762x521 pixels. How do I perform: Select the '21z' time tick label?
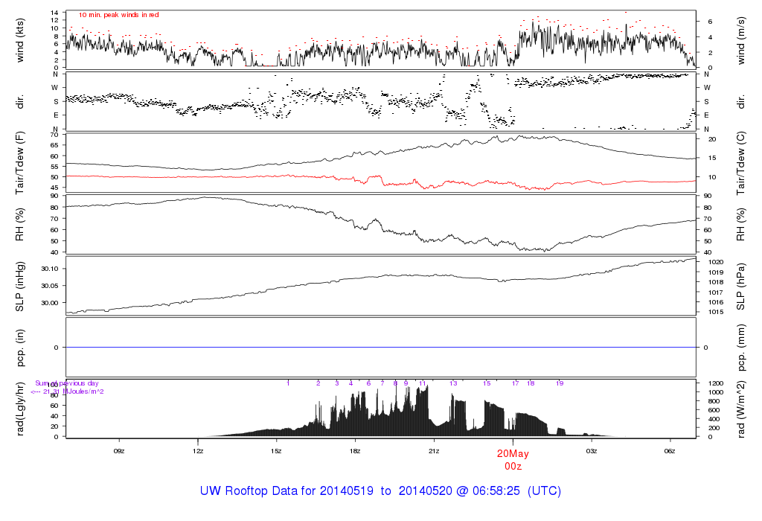click(x=434, y=451)
